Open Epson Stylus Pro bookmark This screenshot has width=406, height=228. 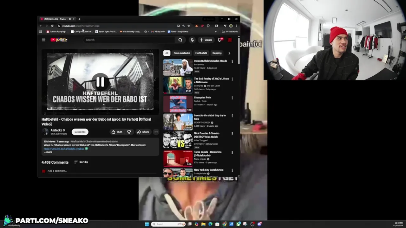106,32
